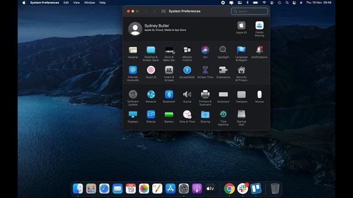Open Photos from the Dock

[x=144, y=189]
